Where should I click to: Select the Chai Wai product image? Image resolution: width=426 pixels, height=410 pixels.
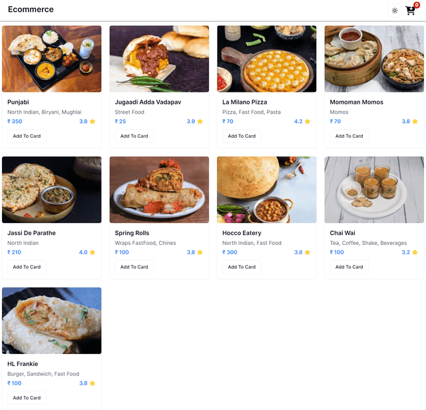coord(374,190)
